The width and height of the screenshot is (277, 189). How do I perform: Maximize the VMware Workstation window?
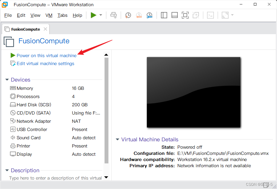click(255, 4)
